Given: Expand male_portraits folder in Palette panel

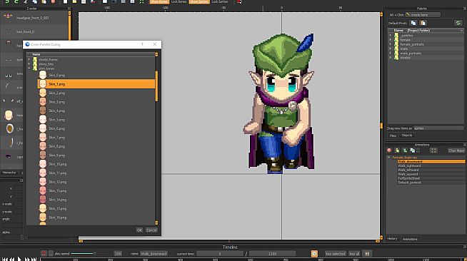Looking at the screenshot, I should click(391, 53).
